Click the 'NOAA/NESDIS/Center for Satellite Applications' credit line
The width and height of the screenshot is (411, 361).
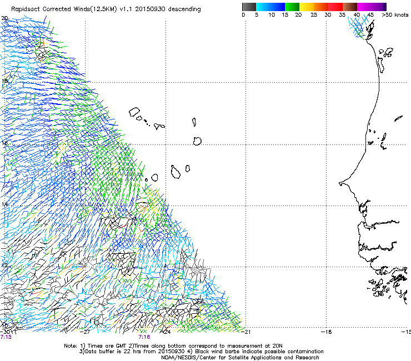[x=240, y=358]
